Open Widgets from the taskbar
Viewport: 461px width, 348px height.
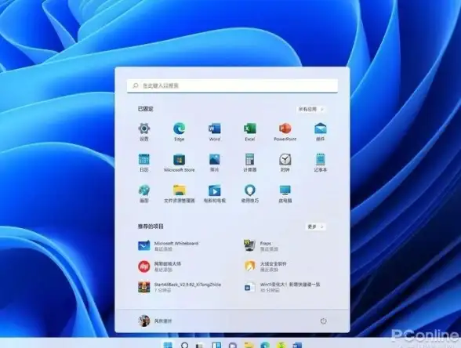tap(216, 345)
